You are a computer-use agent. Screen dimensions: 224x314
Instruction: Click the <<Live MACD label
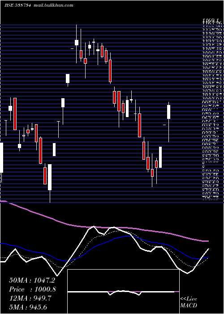[189, 302]
